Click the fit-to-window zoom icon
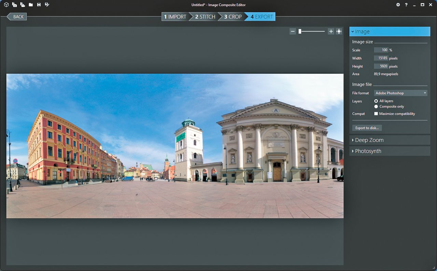Screen dimensions: 437x271 point(339,31)
